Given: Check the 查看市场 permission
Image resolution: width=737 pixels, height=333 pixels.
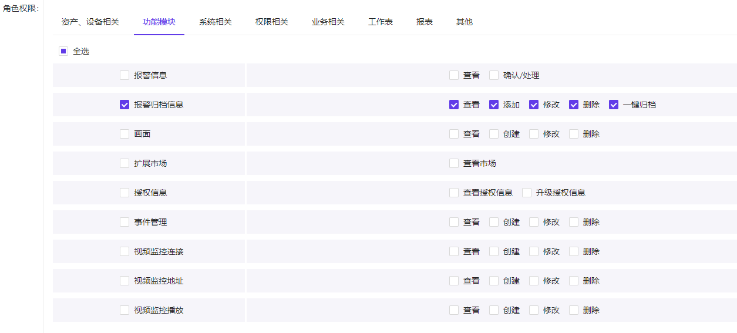Looking at the screenshot, I should [x=454, y=163].
